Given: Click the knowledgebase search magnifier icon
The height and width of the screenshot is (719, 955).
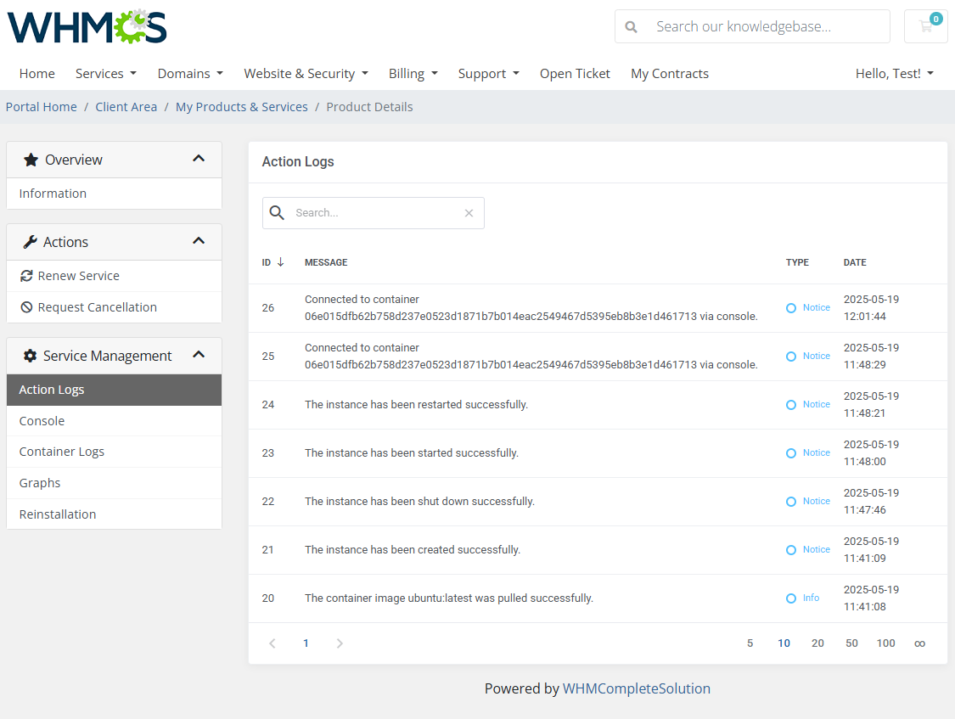Looking at the screenshot, I should 631,27.
